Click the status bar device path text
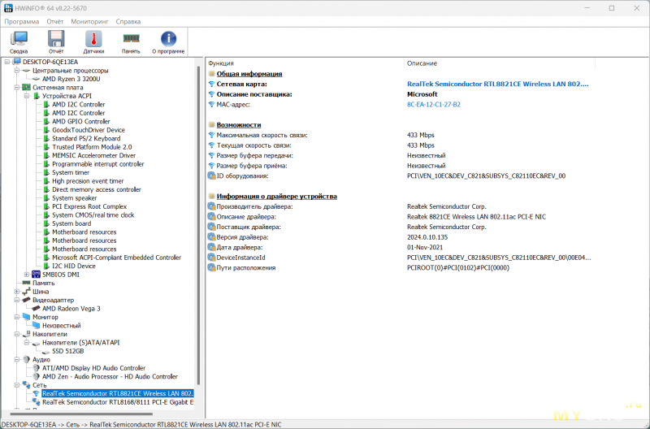This screenshot has height=429, width=650. (141, 424)
